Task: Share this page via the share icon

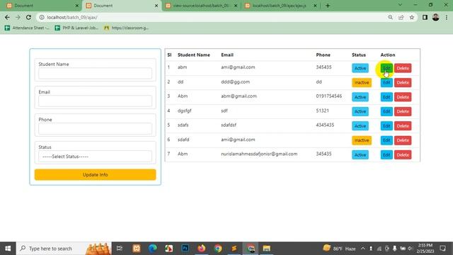Action: click(x=401, y=17)
